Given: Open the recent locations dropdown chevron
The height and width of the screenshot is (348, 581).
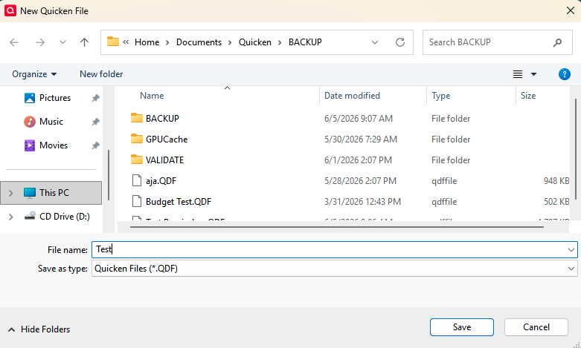Looking at the screenshot, I should [x=62, y=42].
